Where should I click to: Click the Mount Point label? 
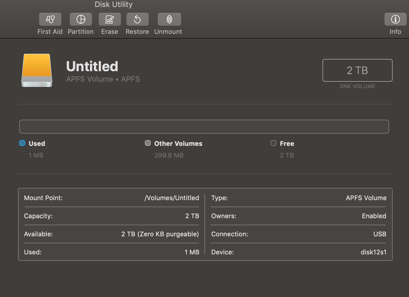pyautogui.click(x=43, y=198)
